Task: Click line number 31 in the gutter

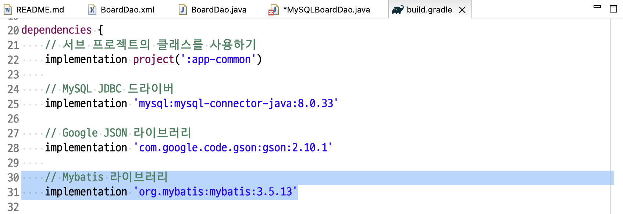Action: [x=13, y=192]
